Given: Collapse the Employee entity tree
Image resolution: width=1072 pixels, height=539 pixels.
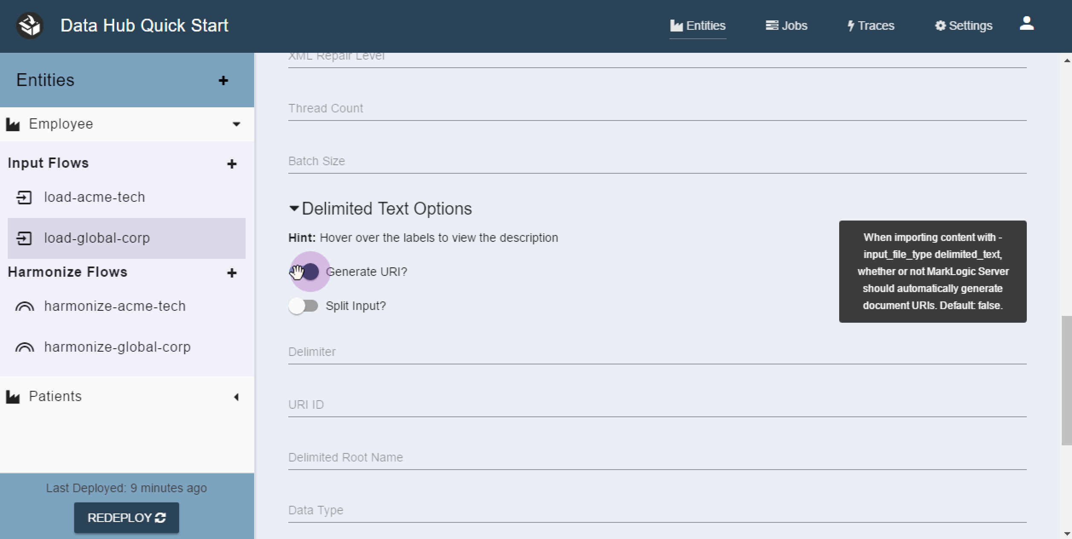Looking at the screenshot, I should coord(236,124).
